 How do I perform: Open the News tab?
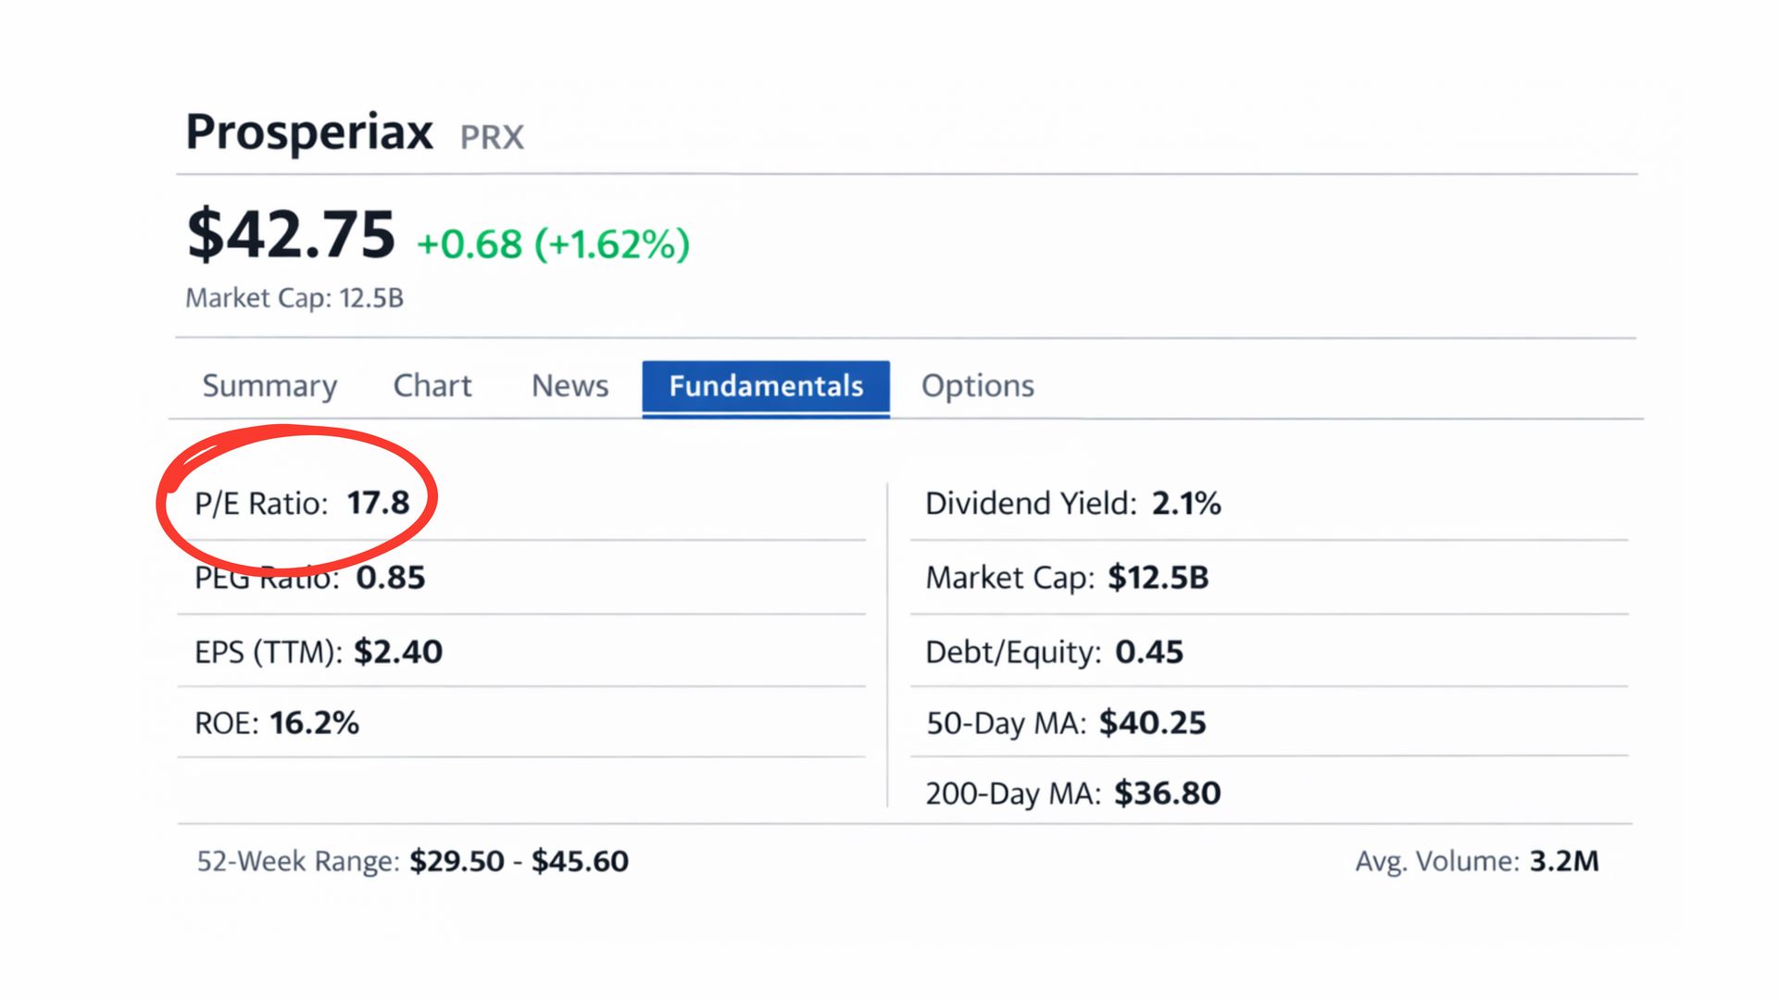570,385
